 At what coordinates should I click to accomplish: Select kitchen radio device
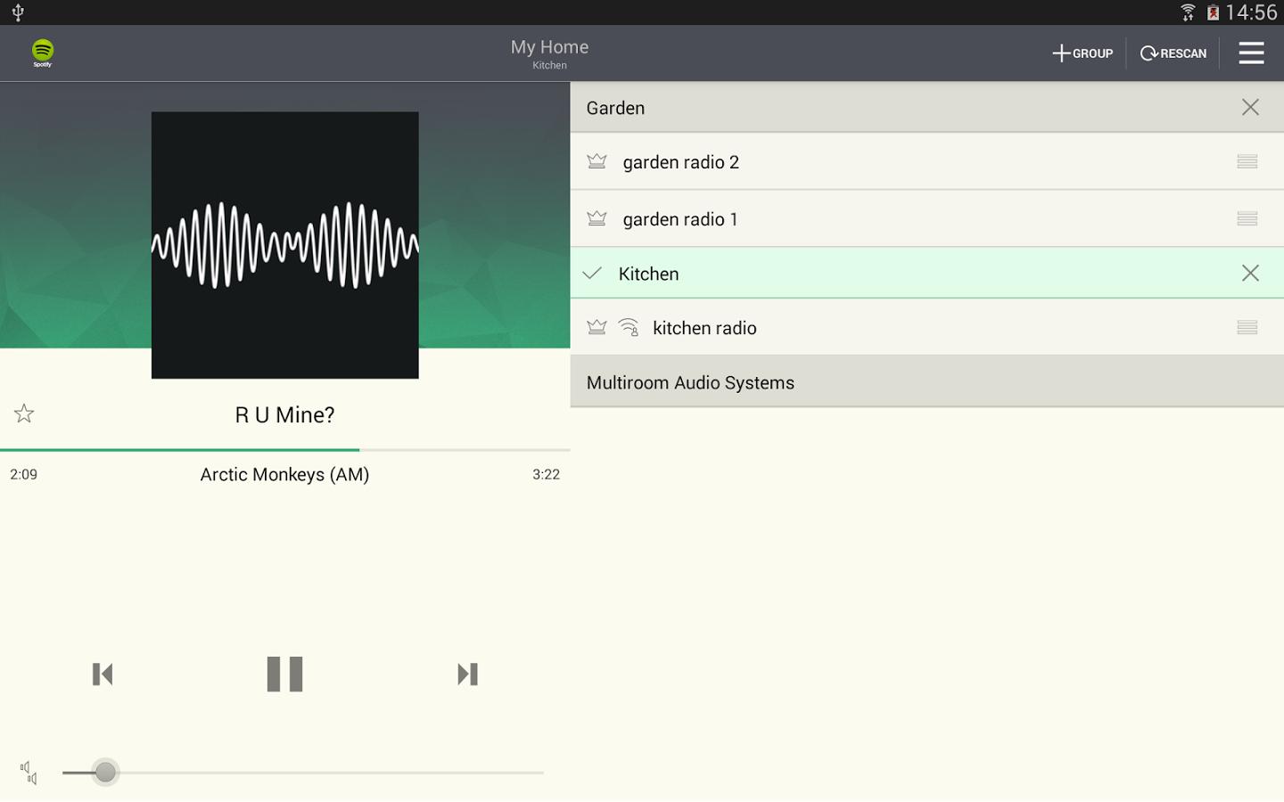tap(926, 327)
